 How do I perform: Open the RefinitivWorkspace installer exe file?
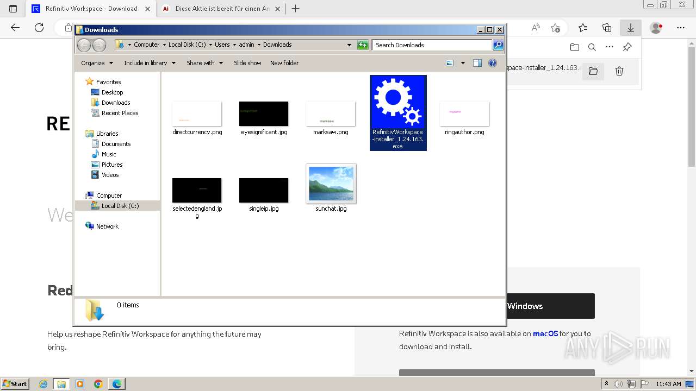(398, 112)
